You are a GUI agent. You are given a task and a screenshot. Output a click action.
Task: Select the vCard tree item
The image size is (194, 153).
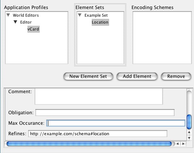33,29
